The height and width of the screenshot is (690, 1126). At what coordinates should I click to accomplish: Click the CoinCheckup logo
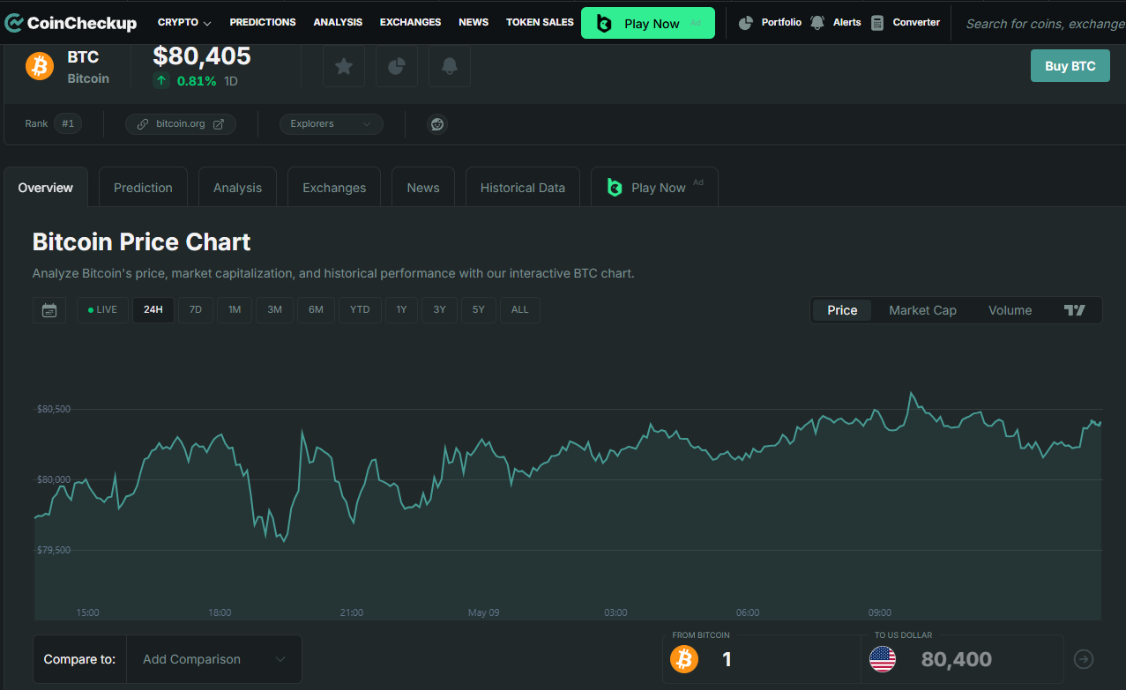click(71, 23)
